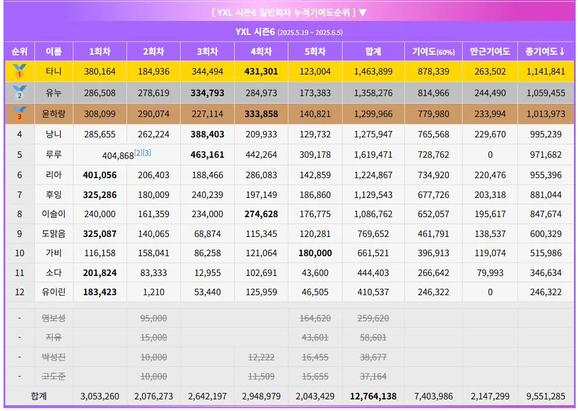Click 루루's 합계 value 1,619,471
The image size is (578, 411).
[373, 155]
